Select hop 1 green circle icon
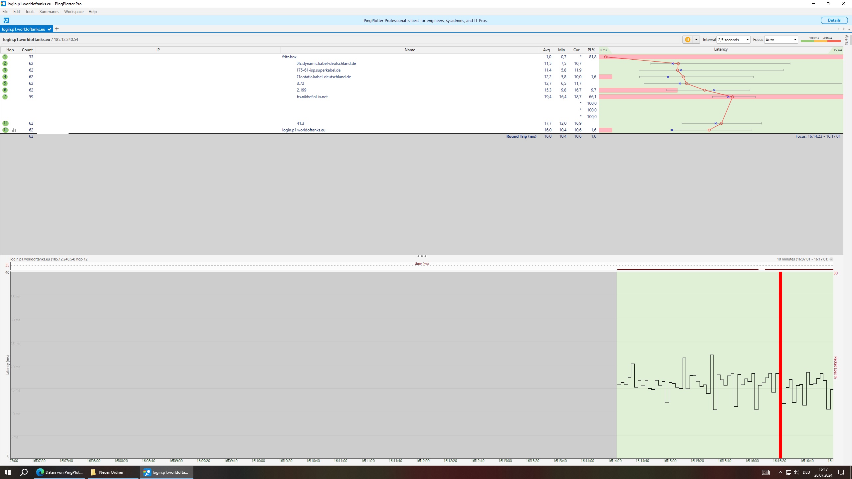Image resolution: width=852 pixels, height=479 pixels. [5, 57]
